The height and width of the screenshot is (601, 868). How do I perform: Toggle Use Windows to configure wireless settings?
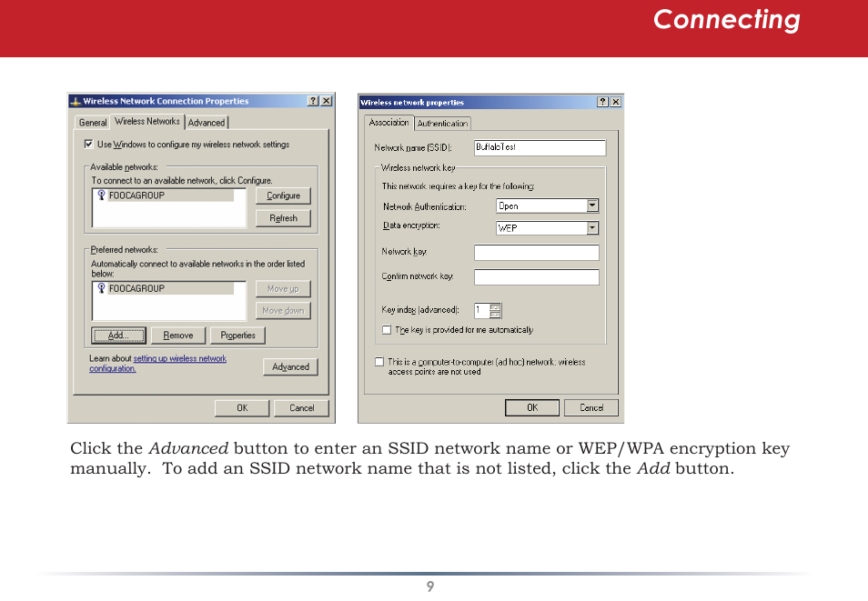point(88,144)
